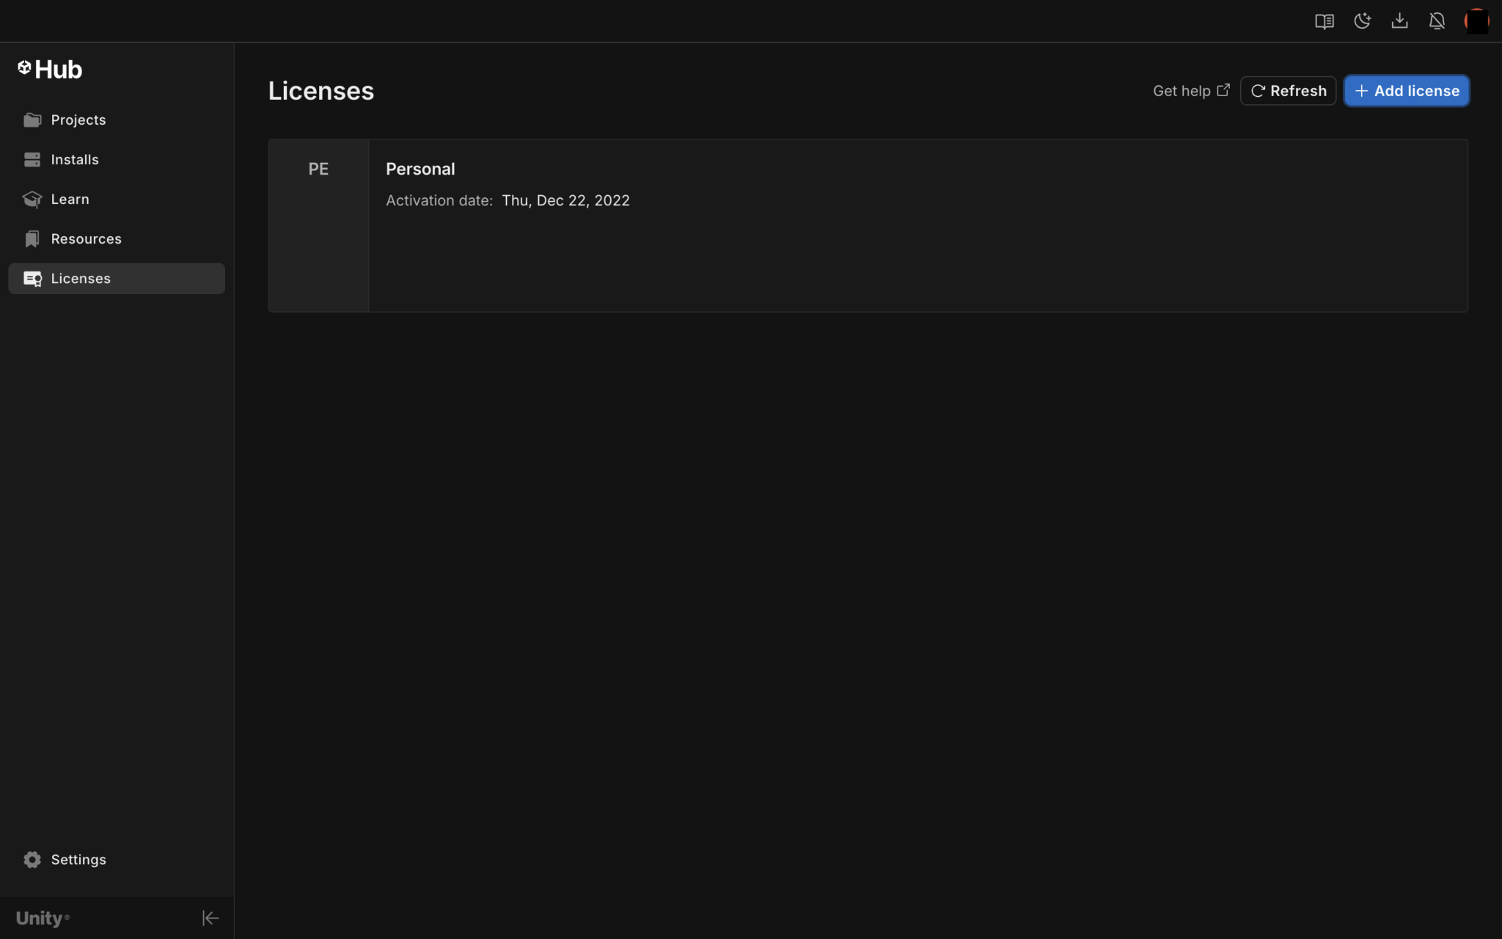Open Settings gear icon
The height and width of the screenshot is (939, 1502).
coord(32,859)
